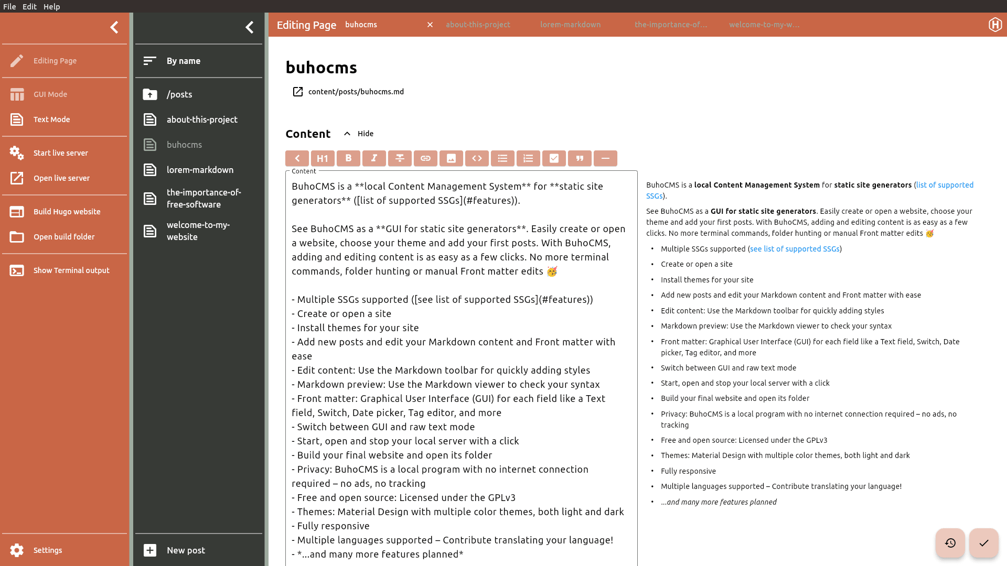Open the welcome-to-my-website post in file list
The height and width of the screenshot is (566, 1007).
tap(198, 231)
